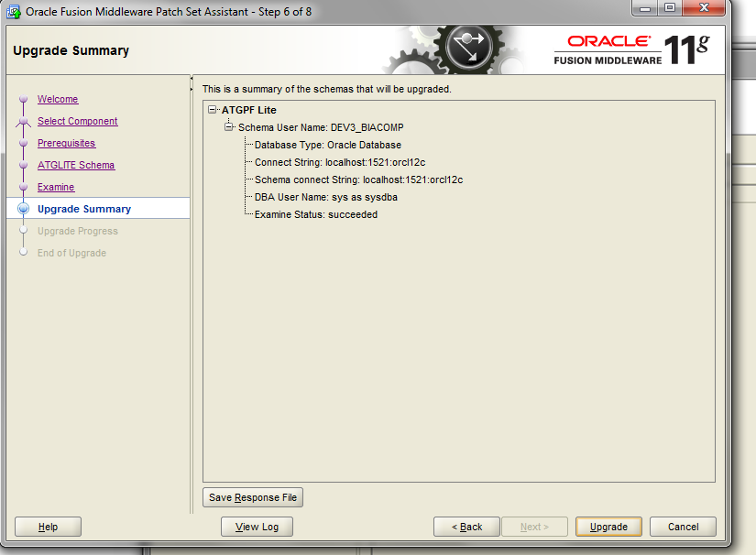Click the Patch Set Assistant title bar icon
The width and height of the screenshot is (756, 555).
point(14,12)
